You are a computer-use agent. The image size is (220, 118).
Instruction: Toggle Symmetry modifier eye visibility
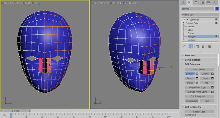click(184, 19)
